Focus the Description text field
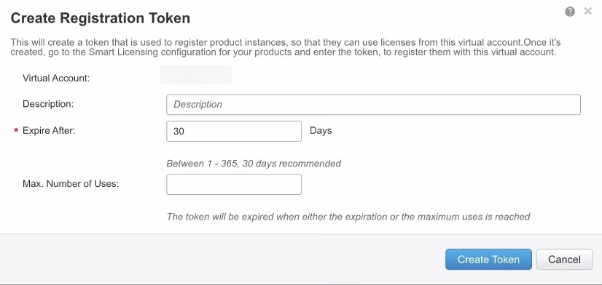This screenshot has width=602, height=285. (x=373, y=105)
